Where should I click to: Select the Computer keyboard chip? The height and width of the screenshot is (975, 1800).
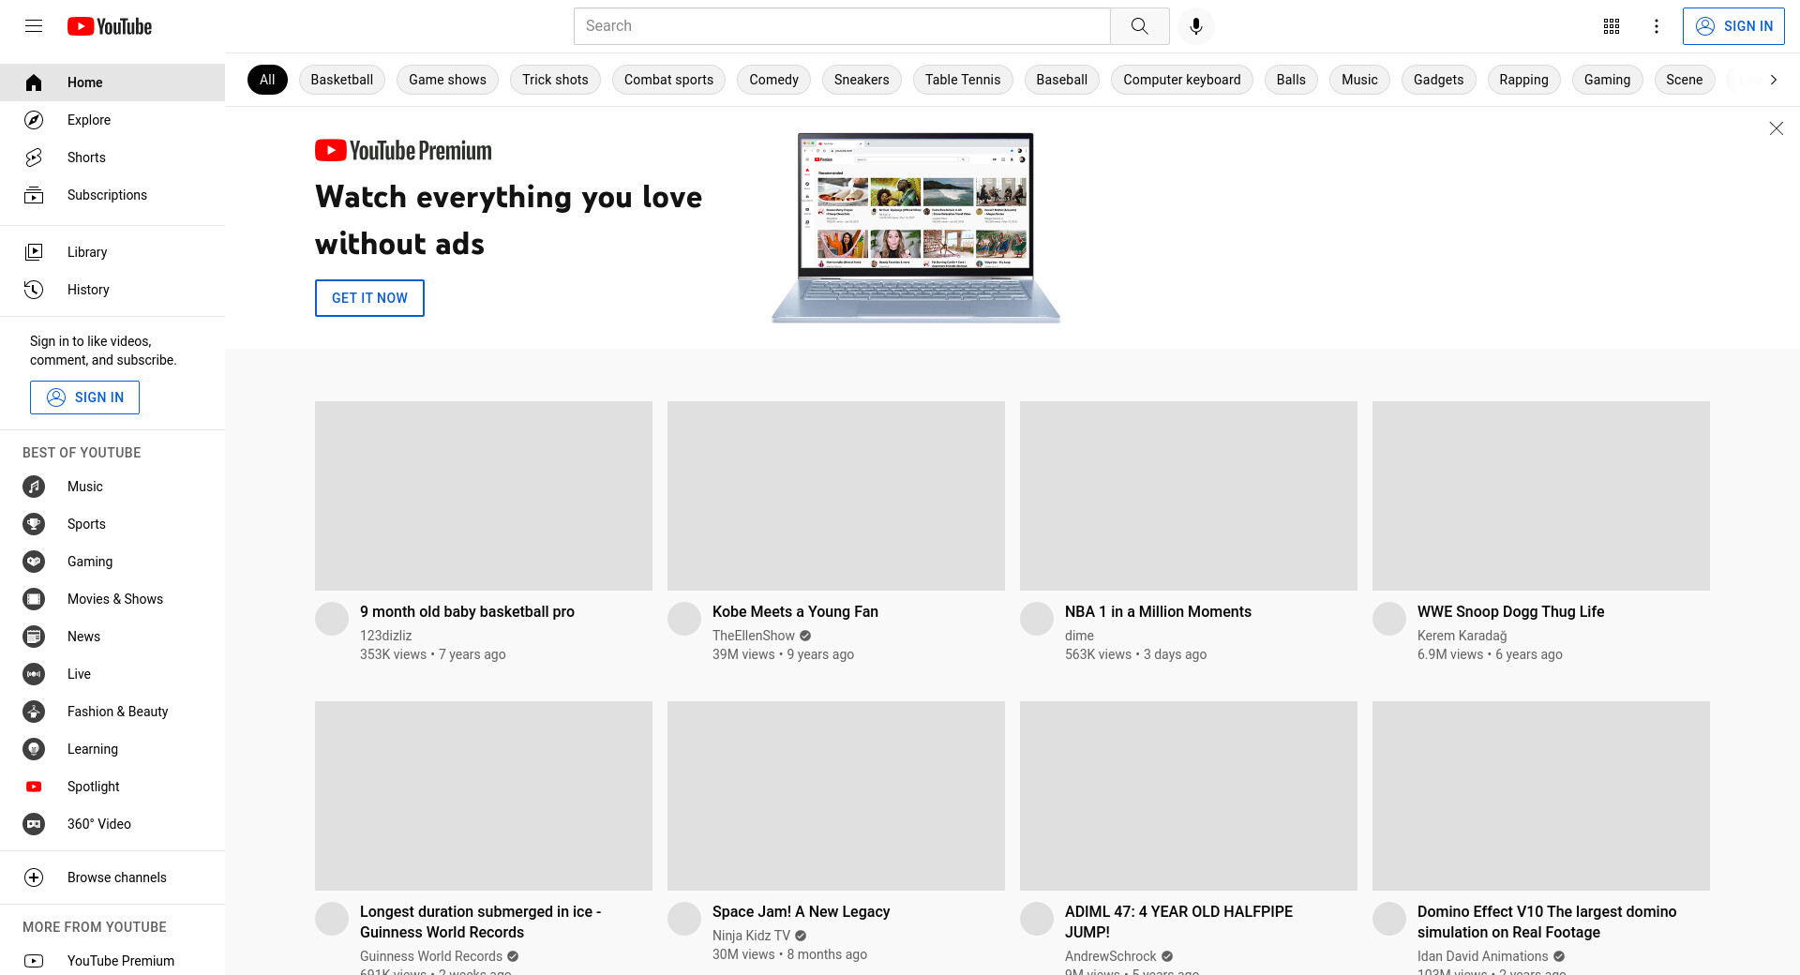(x=1181, y=80)
